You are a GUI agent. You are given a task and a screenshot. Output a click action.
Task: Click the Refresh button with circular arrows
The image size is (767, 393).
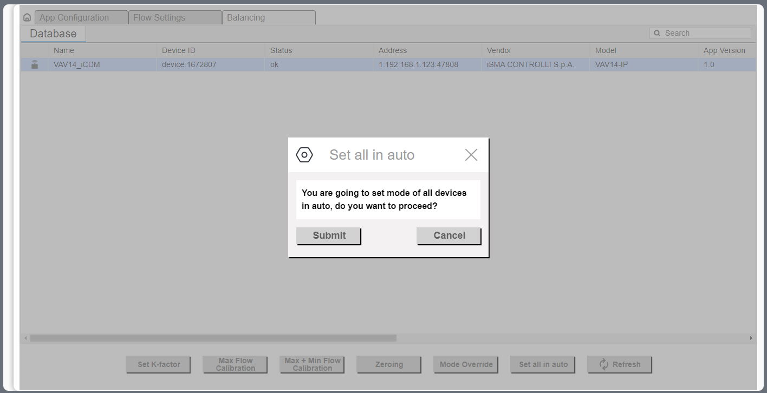619,364
